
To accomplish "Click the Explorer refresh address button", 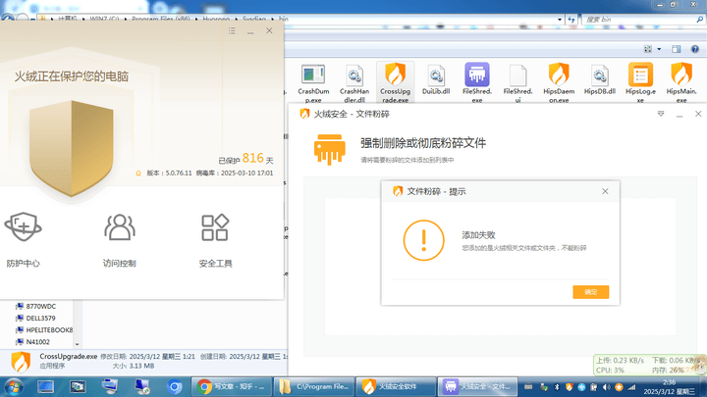I will [x=571, y=20].
